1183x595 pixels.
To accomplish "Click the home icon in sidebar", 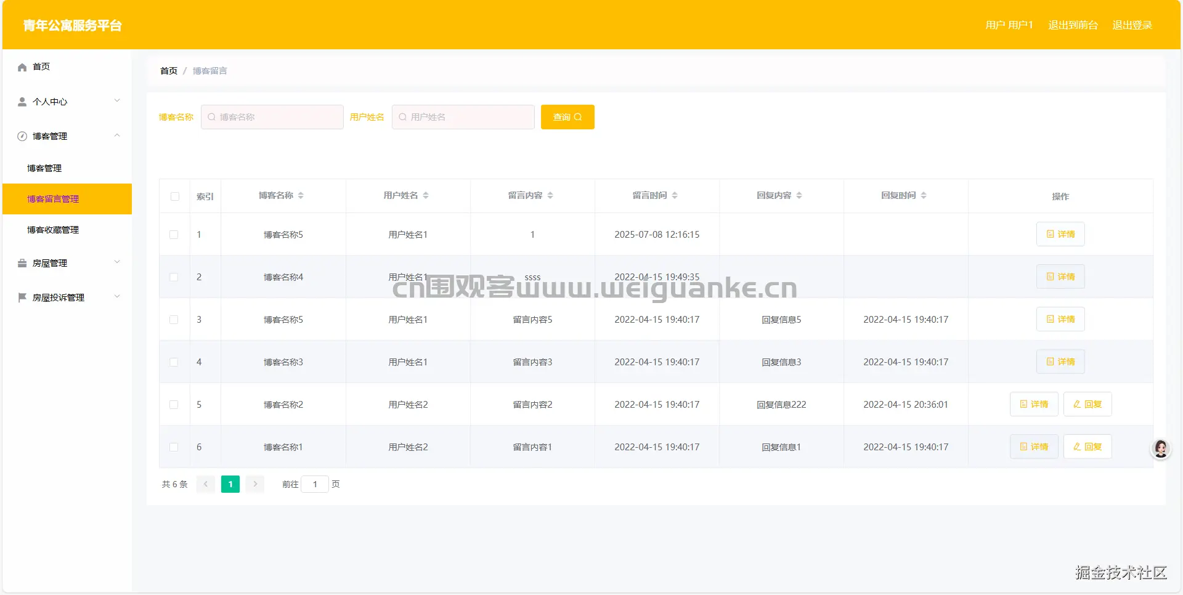I will [x=22, y=67].
